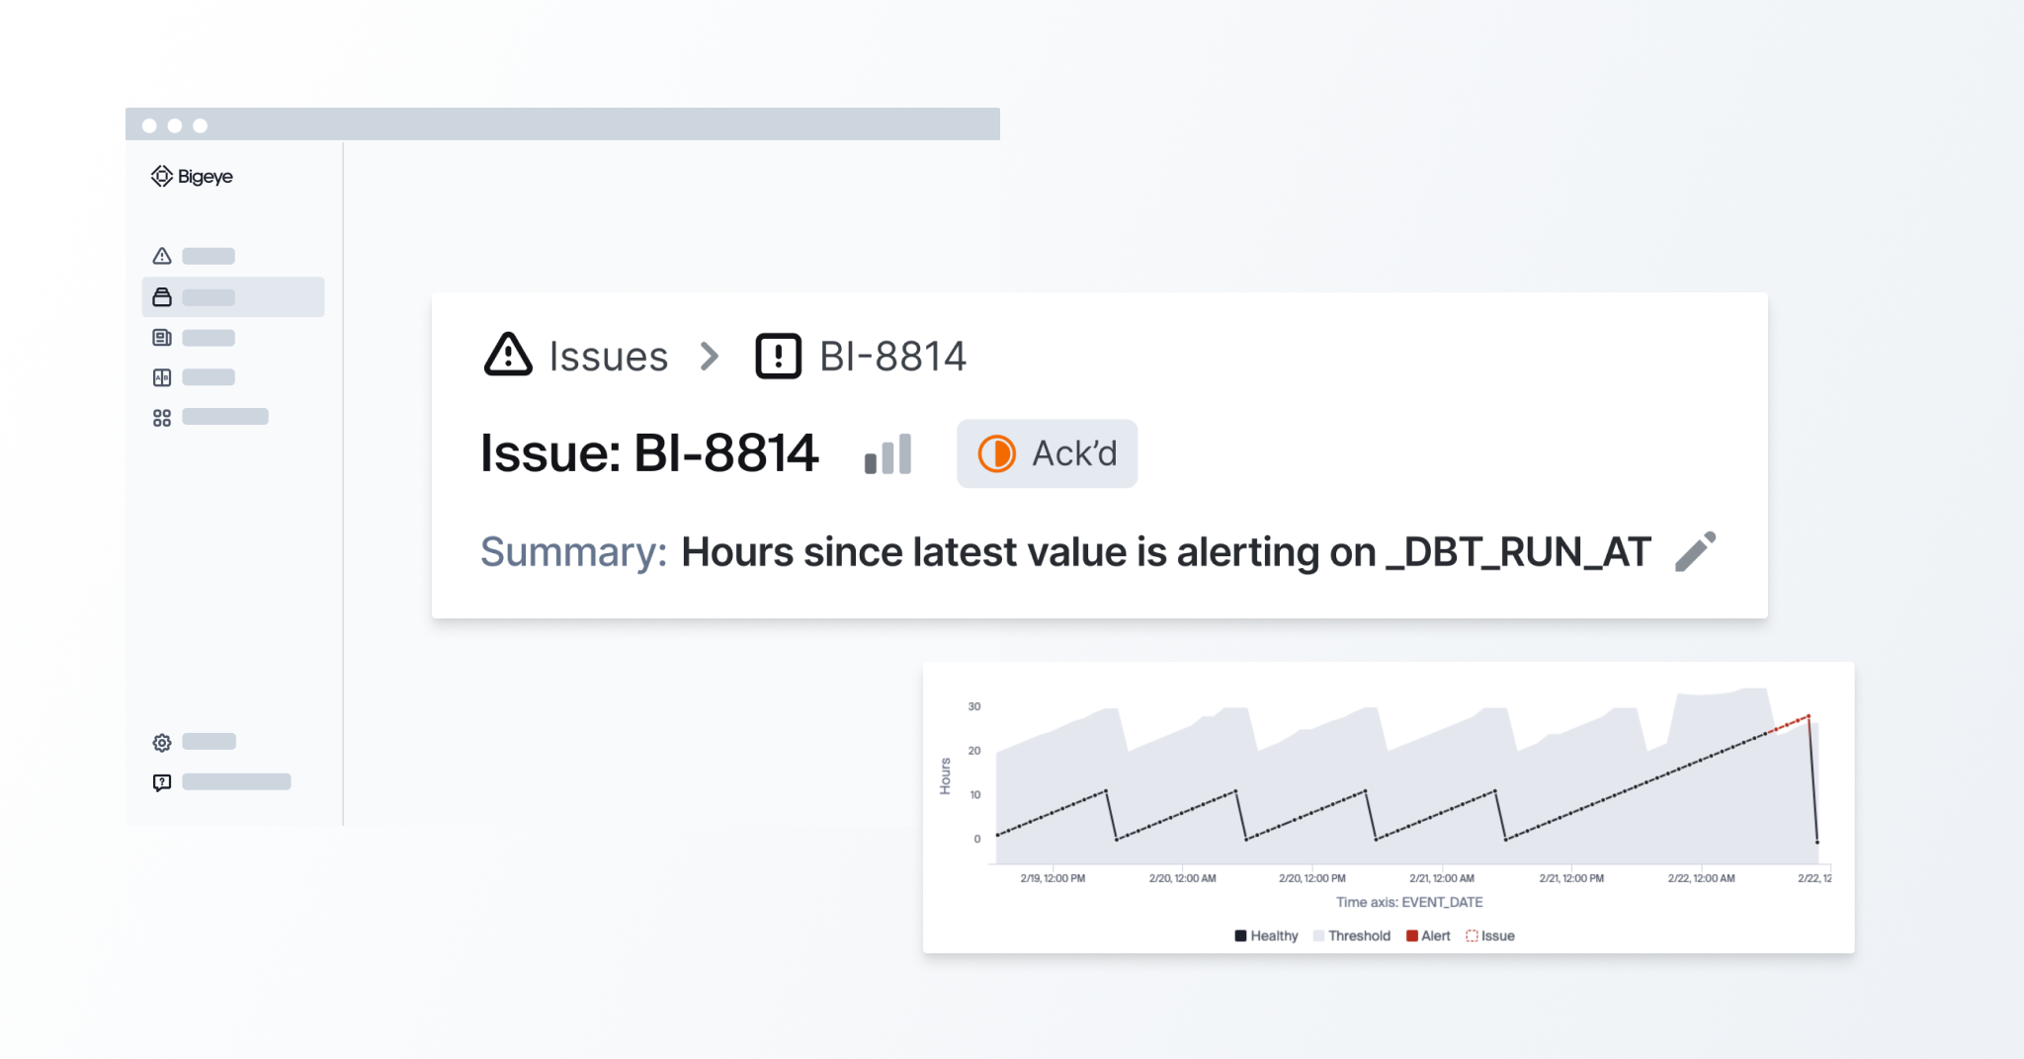This screenshot has height=1059, width=2024.
Task: Toggle the Healthy series in the chart legend
Action: (x=1267, y=936)
